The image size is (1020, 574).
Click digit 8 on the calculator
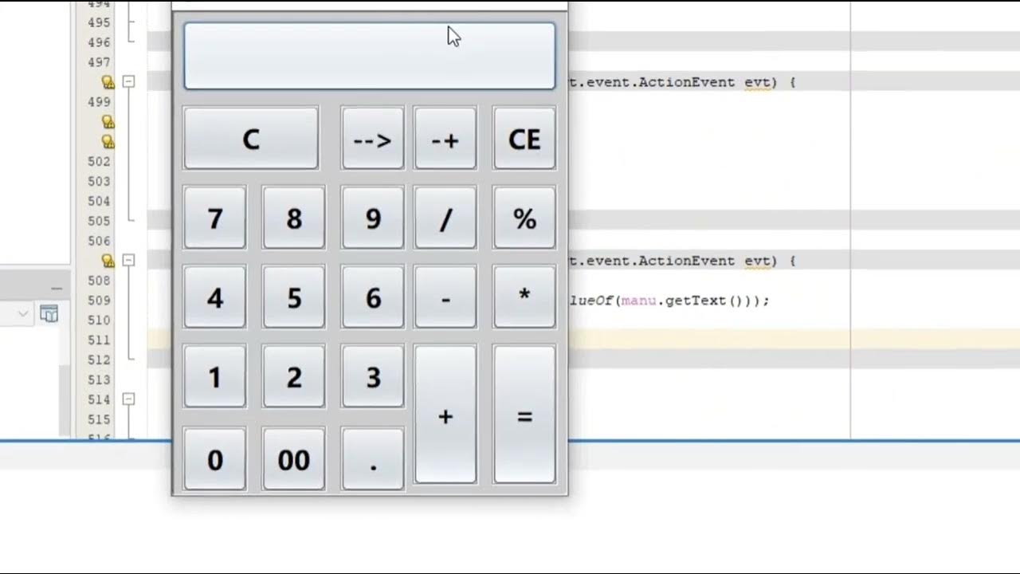pos(294,218)
